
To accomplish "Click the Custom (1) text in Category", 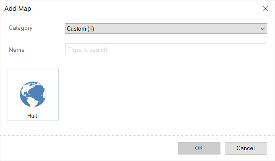I will (x=80, y=28).
